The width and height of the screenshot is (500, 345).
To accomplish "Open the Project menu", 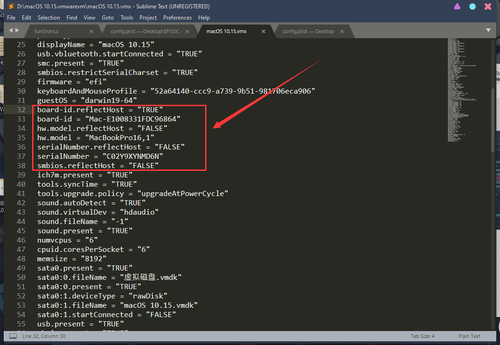I will [148, 18].
